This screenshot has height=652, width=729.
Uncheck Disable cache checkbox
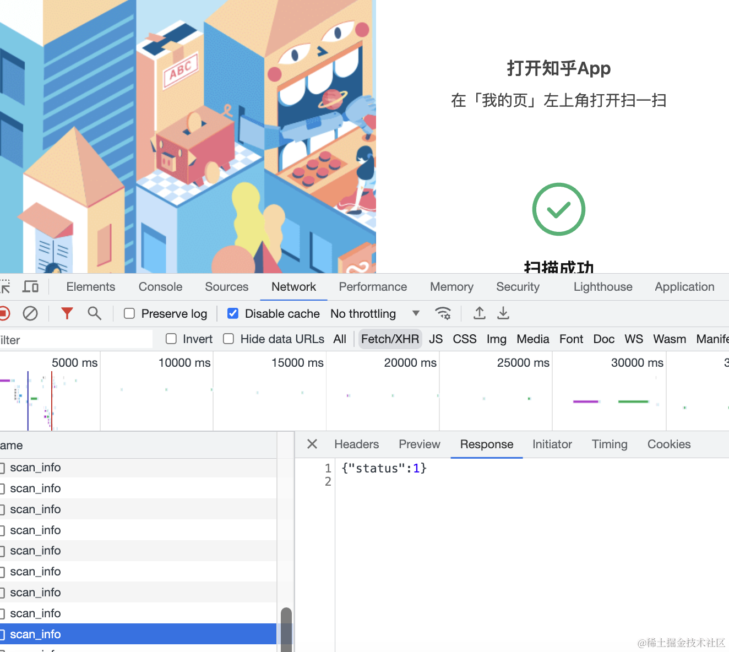[x=233, y=314]
